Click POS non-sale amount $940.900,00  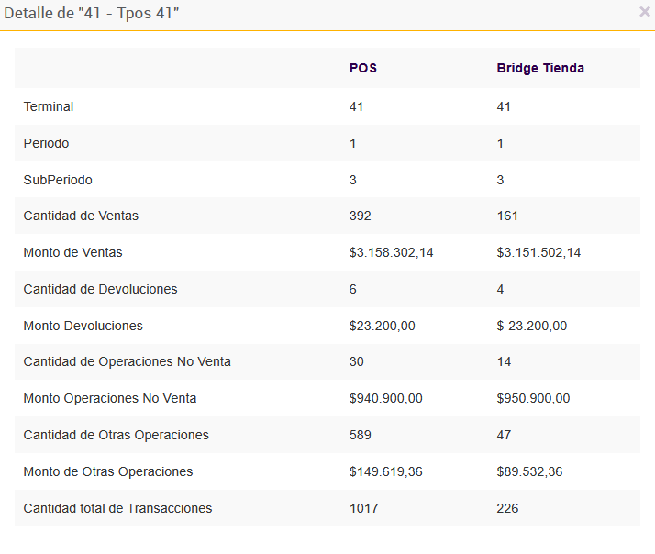pos(385,398)
